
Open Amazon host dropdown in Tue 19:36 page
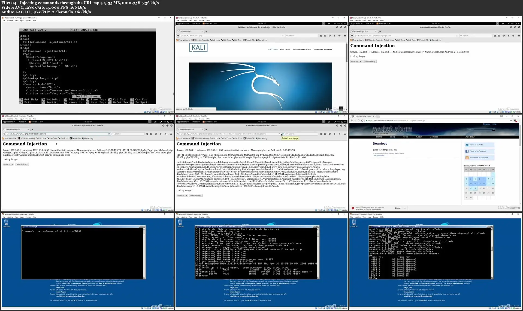pos(356,61)
